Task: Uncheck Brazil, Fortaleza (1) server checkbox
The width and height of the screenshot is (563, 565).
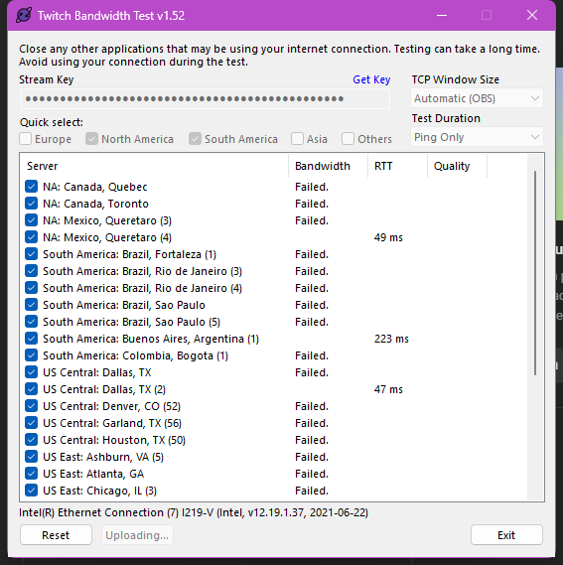Action: pos(32,254)
